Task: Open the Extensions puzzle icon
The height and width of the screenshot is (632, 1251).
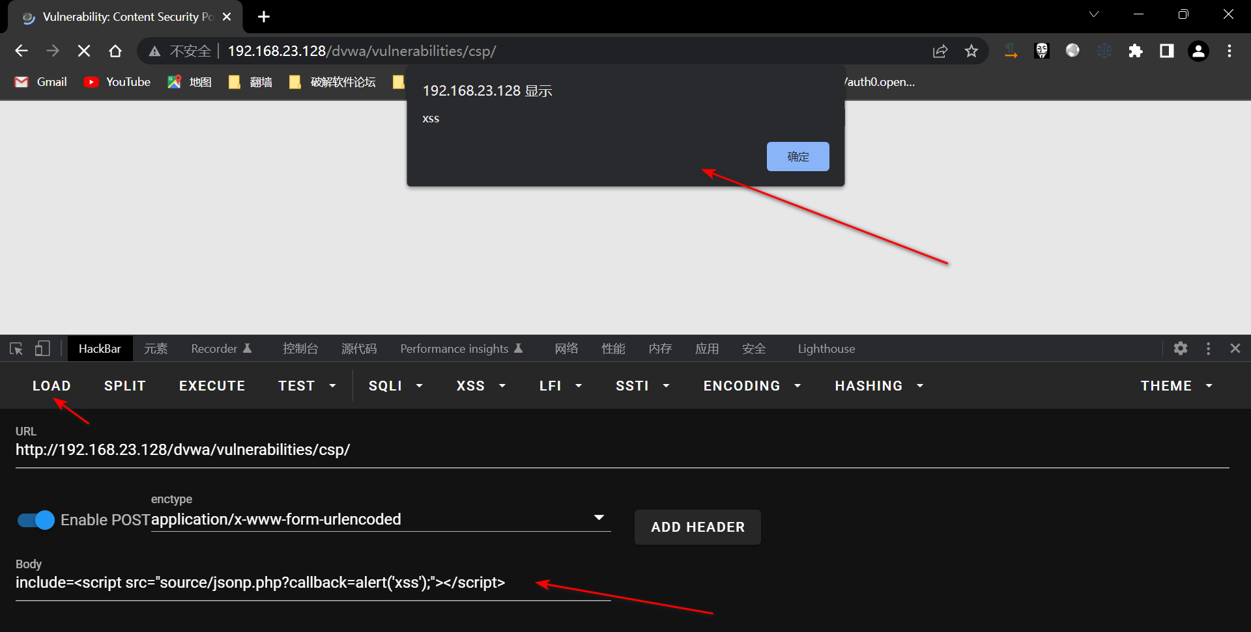Action: 1135,51
